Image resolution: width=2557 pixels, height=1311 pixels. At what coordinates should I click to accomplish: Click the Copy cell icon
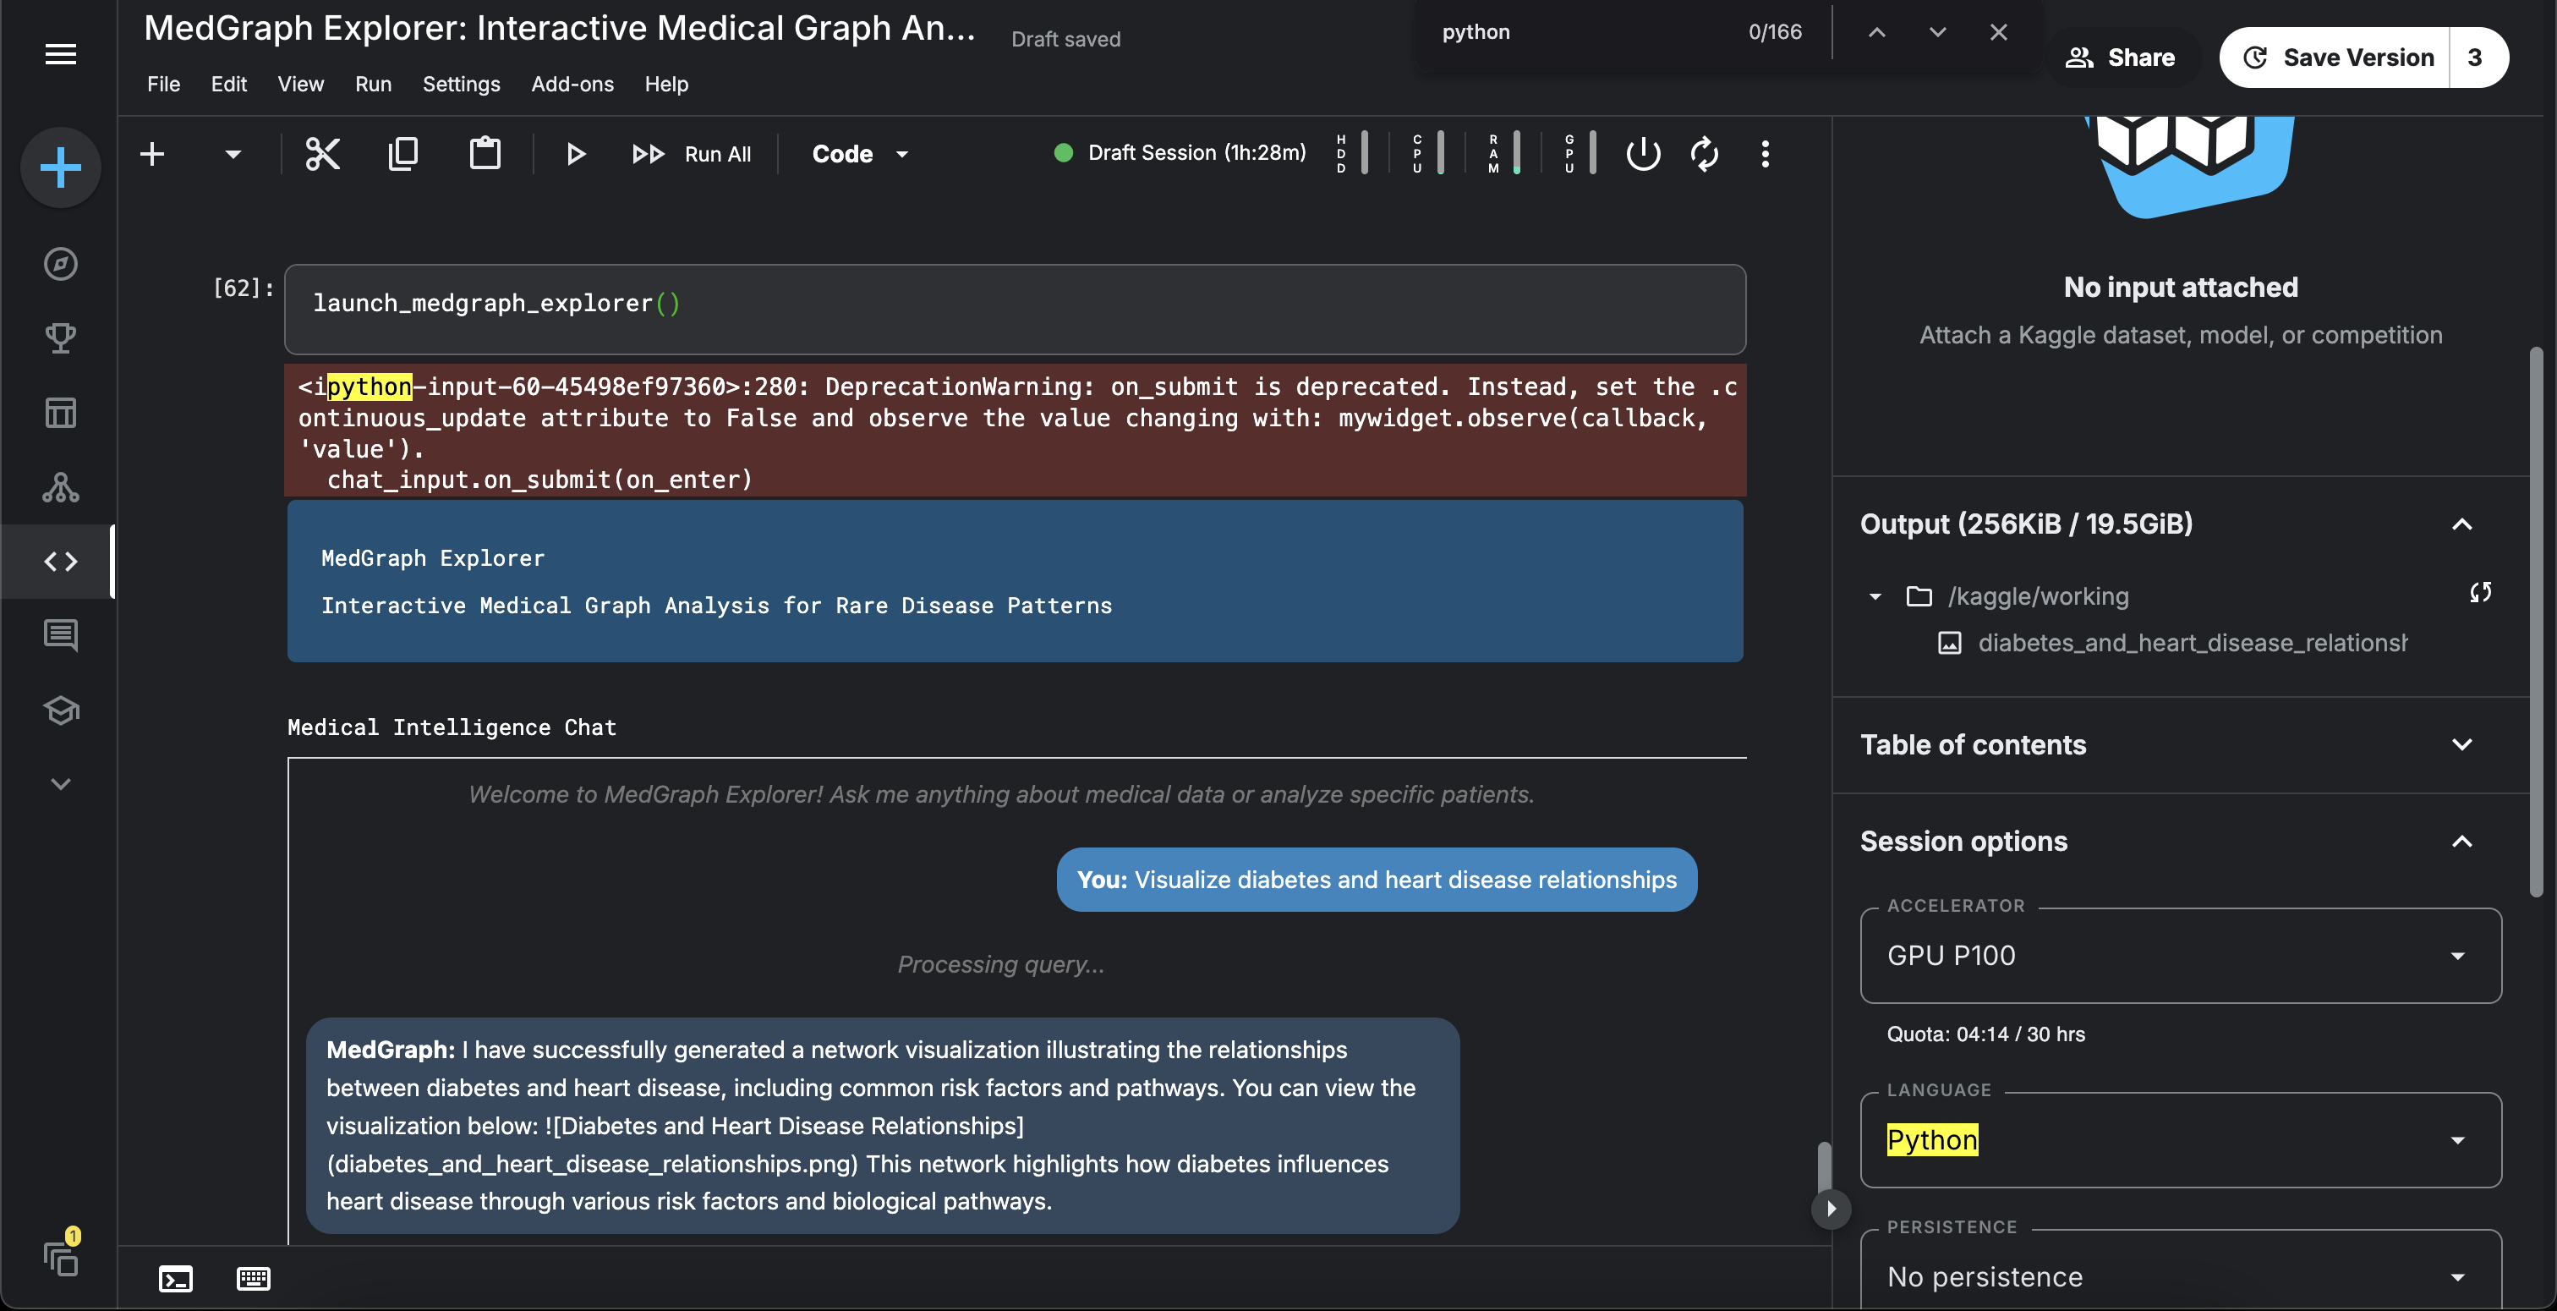coord(403,154)
